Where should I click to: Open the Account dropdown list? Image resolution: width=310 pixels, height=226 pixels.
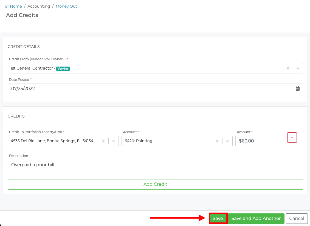tap(227, 141)
